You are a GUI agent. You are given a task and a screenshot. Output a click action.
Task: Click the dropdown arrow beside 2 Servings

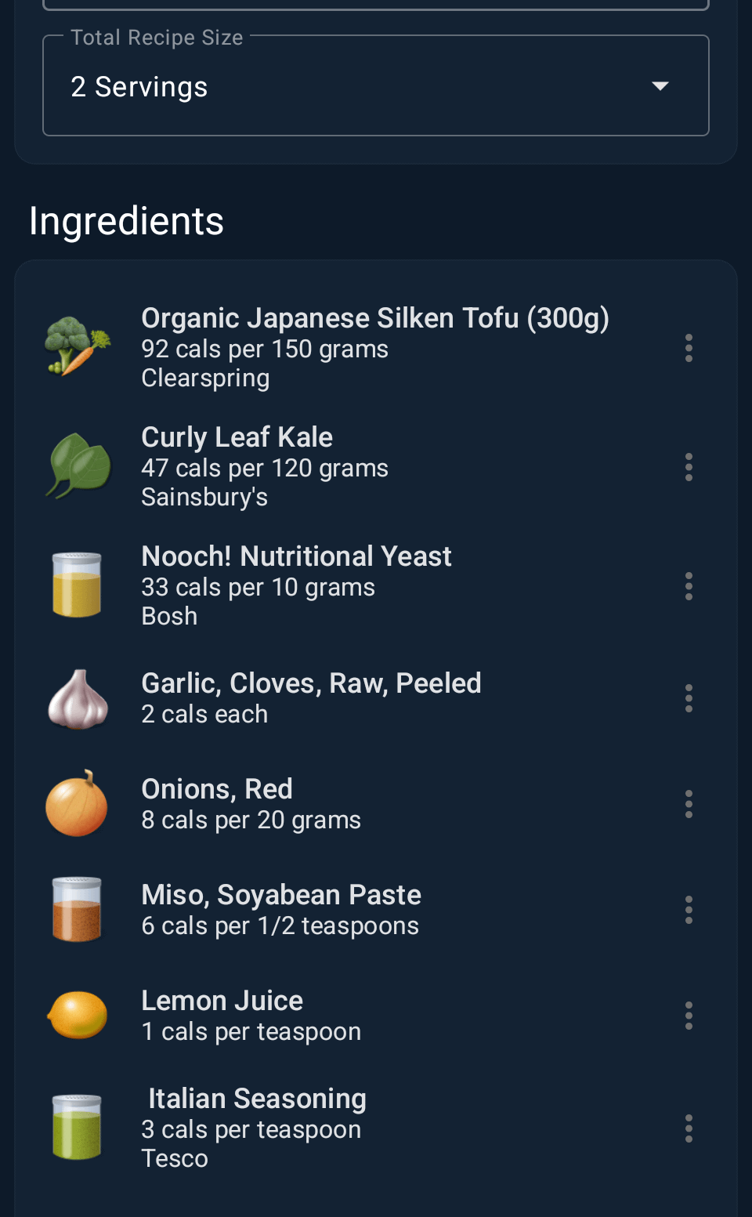click(x=660, y=86)
